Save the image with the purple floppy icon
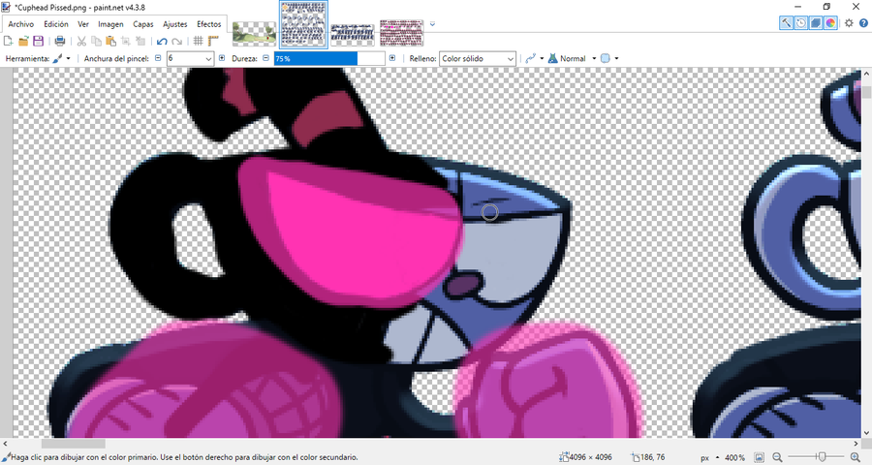Screen dimensions: 872x465 tap(39, 41)
